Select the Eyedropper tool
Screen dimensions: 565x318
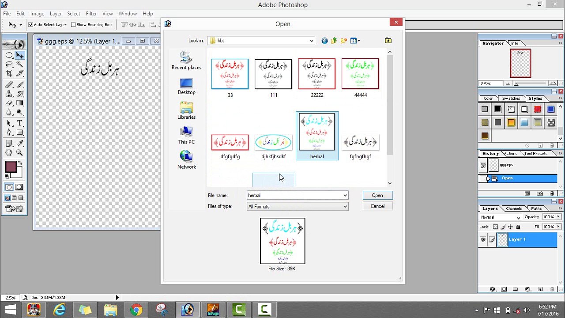[20, 144]
